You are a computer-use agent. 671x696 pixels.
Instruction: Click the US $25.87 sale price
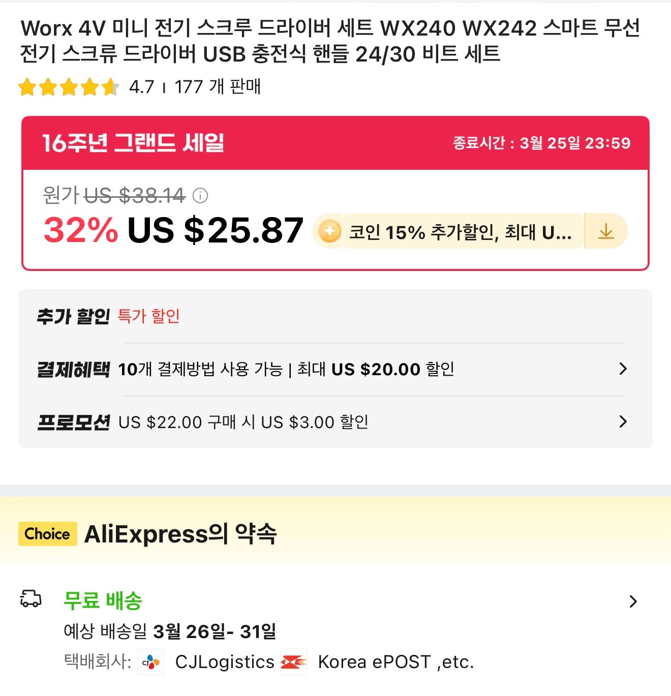[216, 230]
